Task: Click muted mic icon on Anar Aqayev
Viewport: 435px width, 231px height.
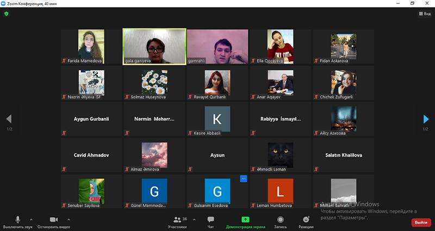Action: (253, 97)
